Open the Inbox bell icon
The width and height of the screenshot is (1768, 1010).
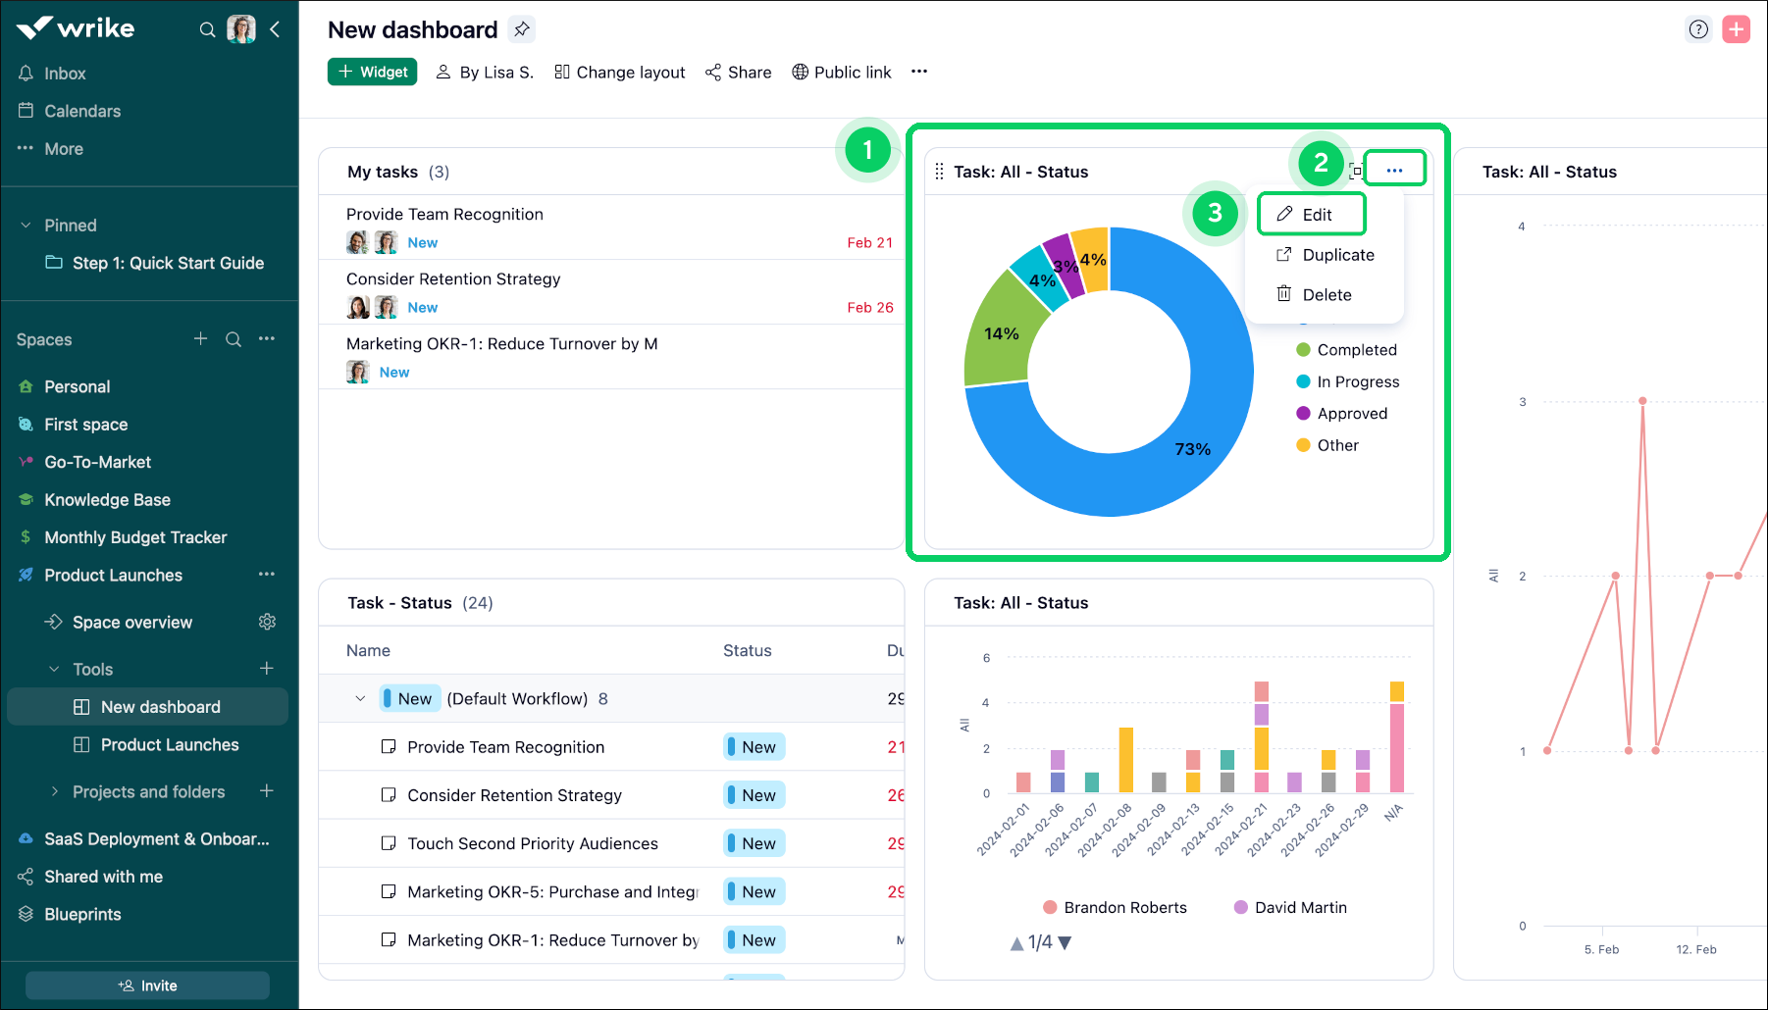click(26, 73)
